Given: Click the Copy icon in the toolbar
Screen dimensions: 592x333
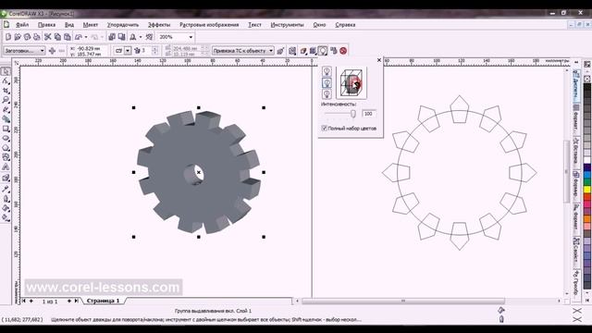Looking at the screenshot, I should point(57,37).
